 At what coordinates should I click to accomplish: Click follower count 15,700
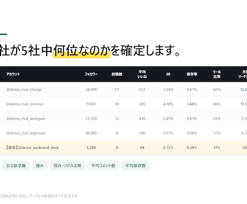pos(91,119)
